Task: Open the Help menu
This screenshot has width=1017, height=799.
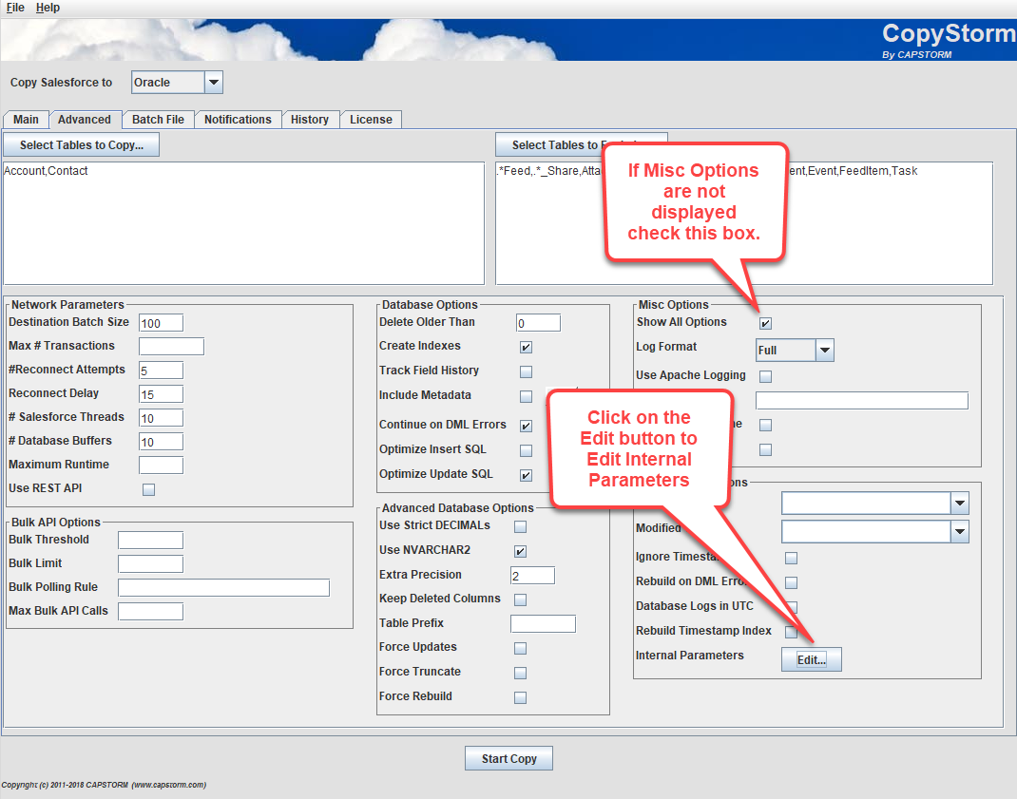Action: click(x=48, y=8)
